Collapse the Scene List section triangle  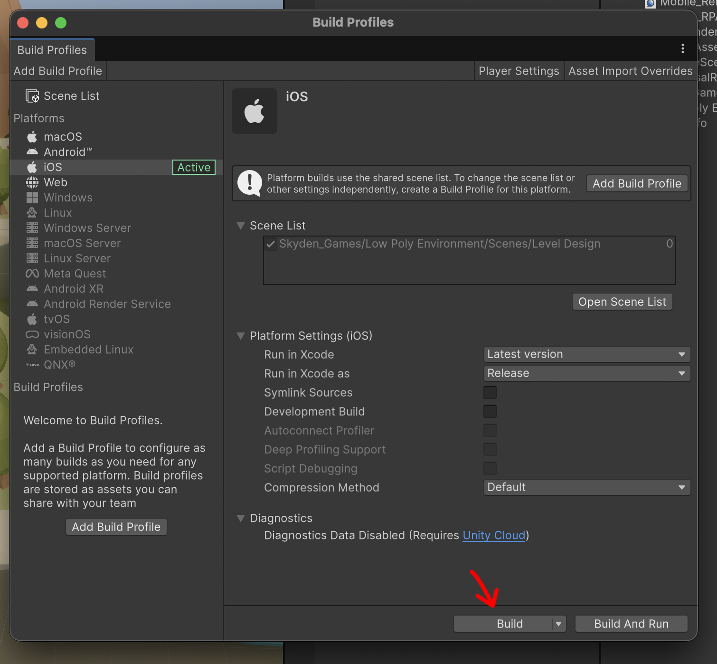click(x=241, y=226)
